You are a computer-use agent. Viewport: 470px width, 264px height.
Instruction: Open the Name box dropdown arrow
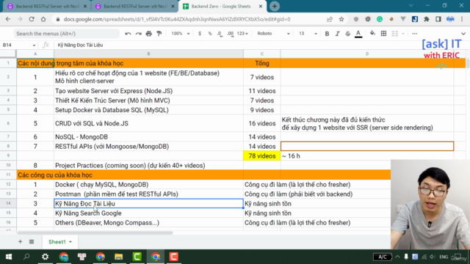(x=34, y=45)
